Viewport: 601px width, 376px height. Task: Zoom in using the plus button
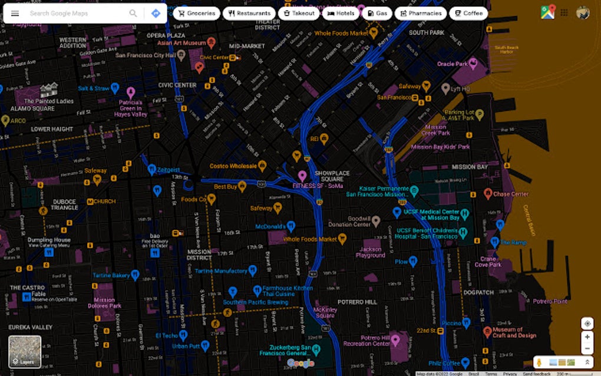[x=587, y=337]
